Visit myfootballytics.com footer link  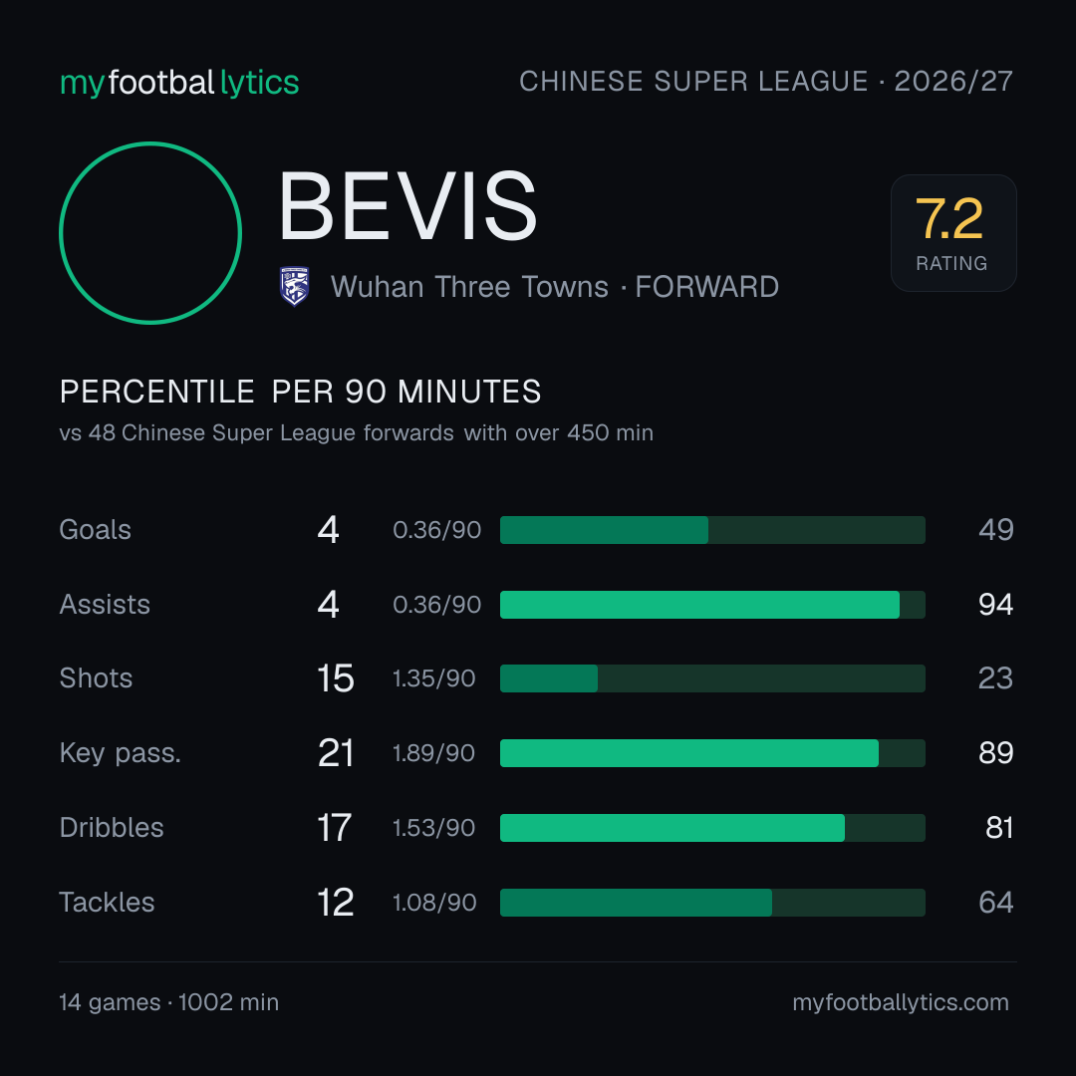point(901,1002)
